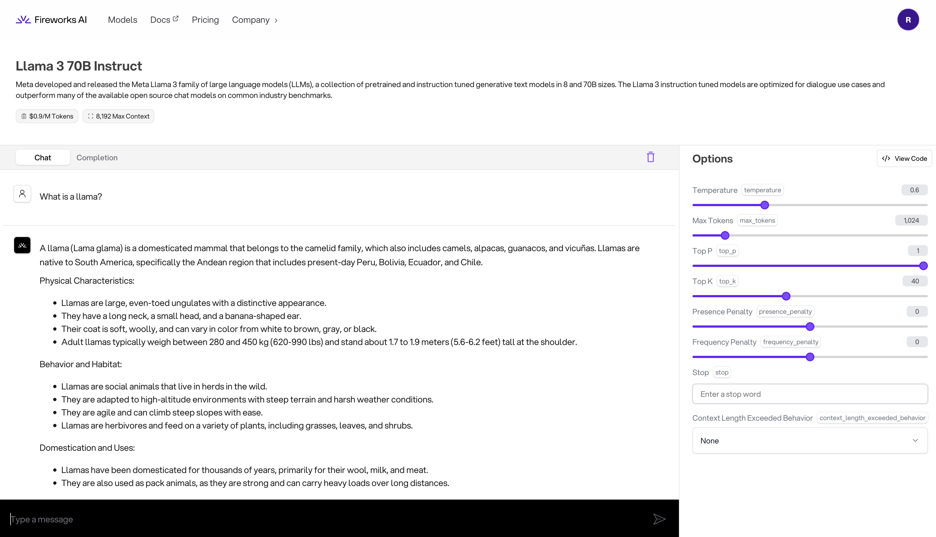The height and width of the screenshot is (537, 936).
Task: Expand the Company menu chevron
Action: coord(276,20)
